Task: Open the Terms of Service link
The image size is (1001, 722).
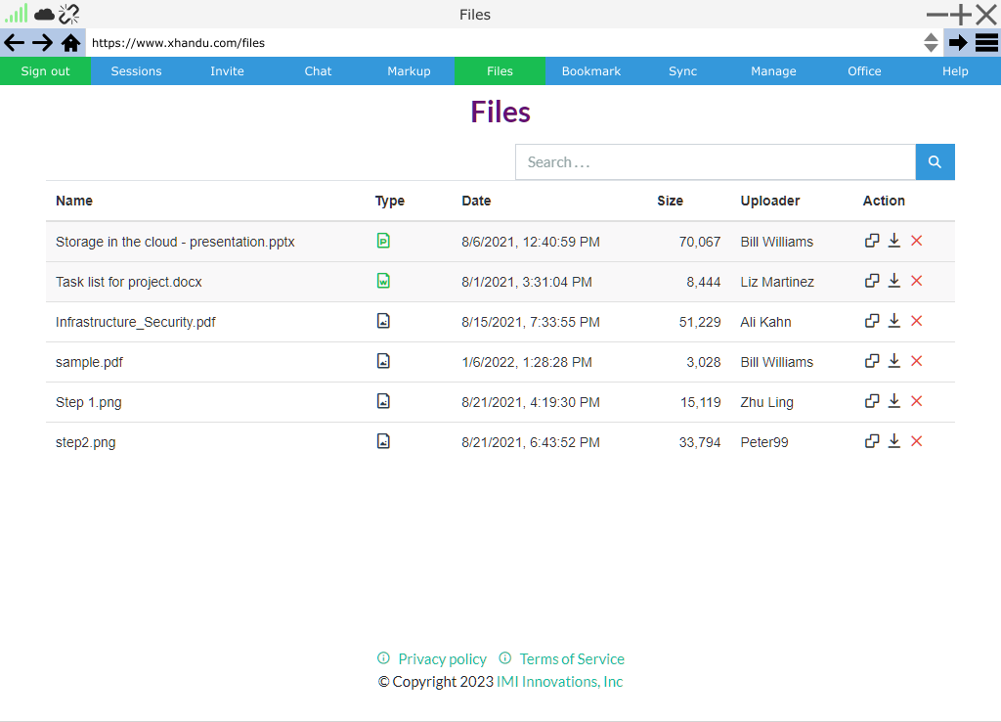Action: (571, 659)
